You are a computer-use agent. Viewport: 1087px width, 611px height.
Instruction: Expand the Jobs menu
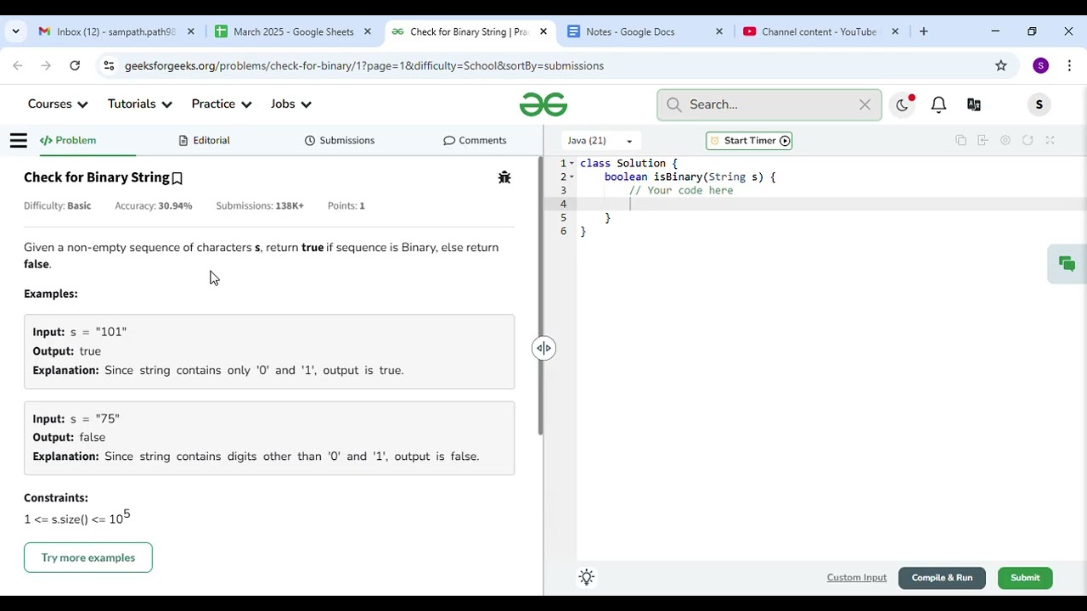(291, 104)
